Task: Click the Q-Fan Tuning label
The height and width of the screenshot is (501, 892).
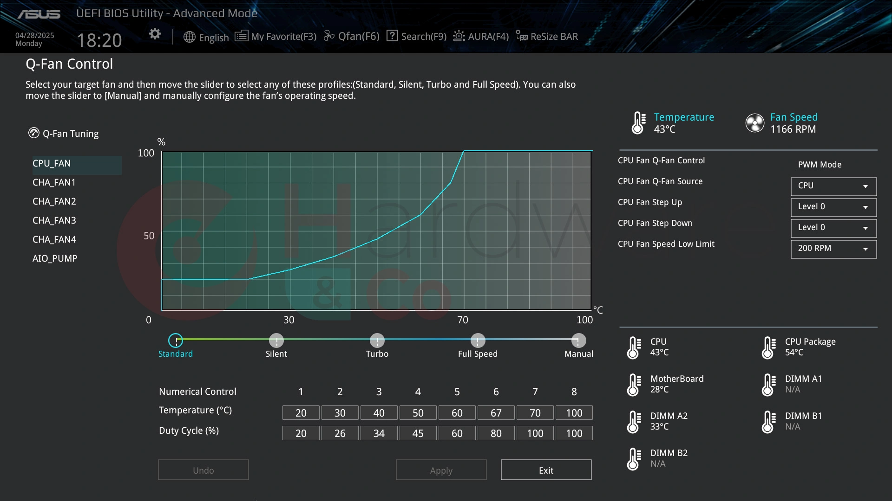Action: coord(71,134)
